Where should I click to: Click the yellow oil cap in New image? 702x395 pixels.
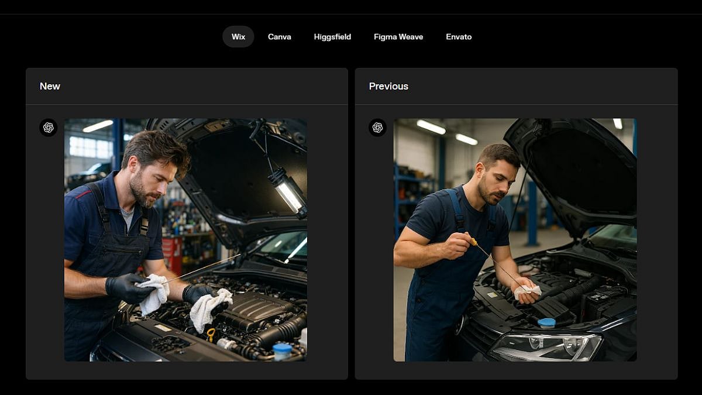211,334
